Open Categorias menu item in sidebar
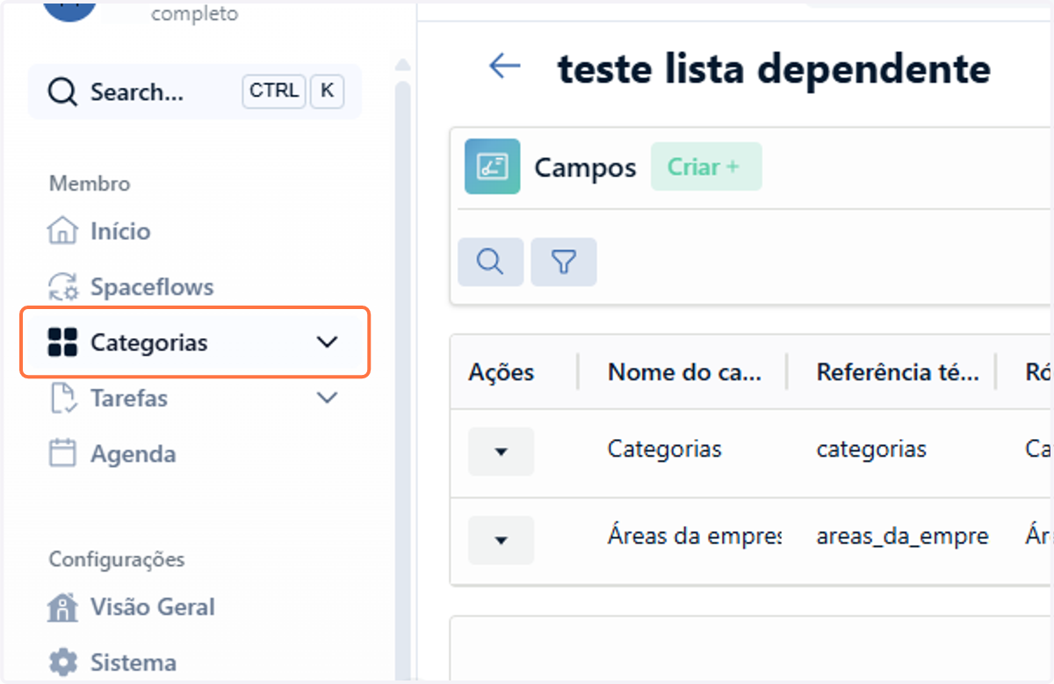Image resolution: width=1054 pixels, height=684 pixels. (x=194, y=342)
